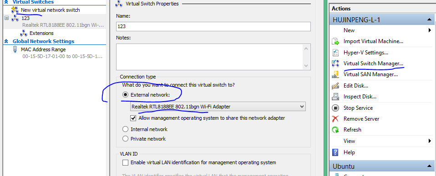The height and width of the screenshot is (176, 436).
Task: Click the red Remove Server icon
Action: [335, 119]
